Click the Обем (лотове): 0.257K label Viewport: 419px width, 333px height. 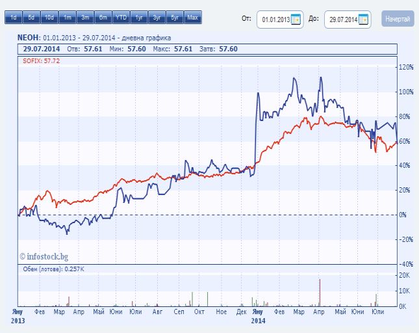pyautogui.click(x=53, y=269)
